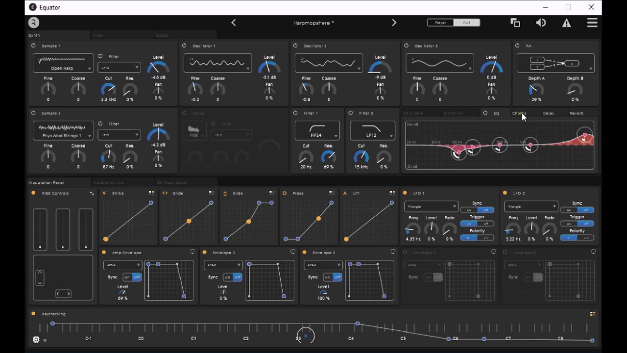Open Oscillator 3 waveform dropdown
Viewport: 627px width, 353px height.
[440, 63]
